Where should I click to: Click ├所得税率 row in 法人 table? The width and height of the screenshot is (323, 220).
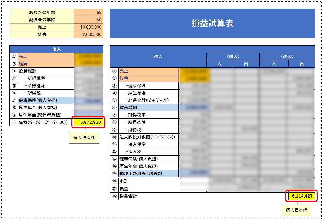149,115
